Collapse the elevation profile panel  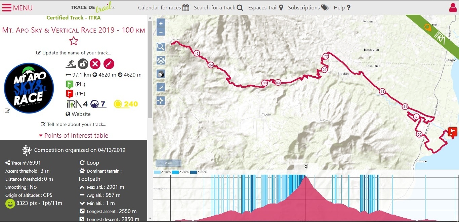click(306, 166)
